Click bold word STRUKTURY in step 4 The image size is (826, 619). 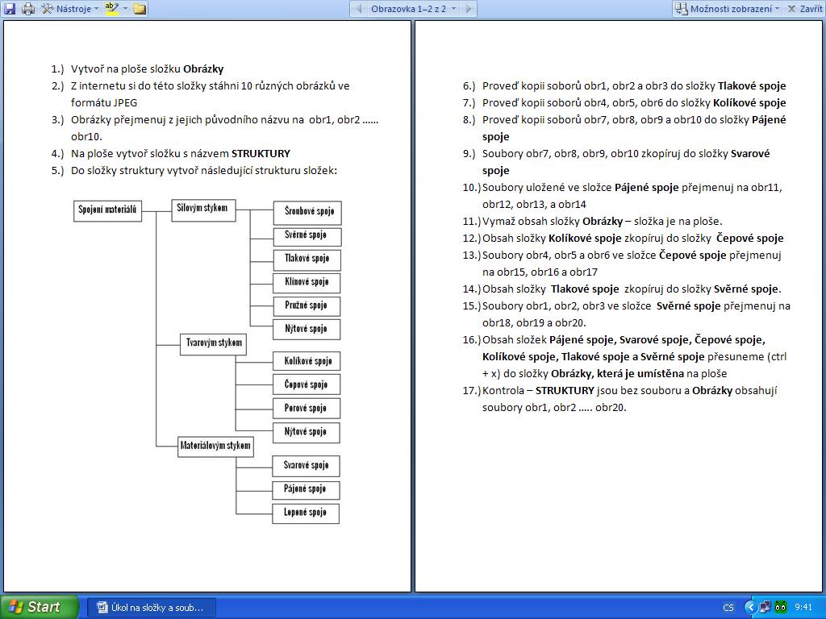[261, 154]
